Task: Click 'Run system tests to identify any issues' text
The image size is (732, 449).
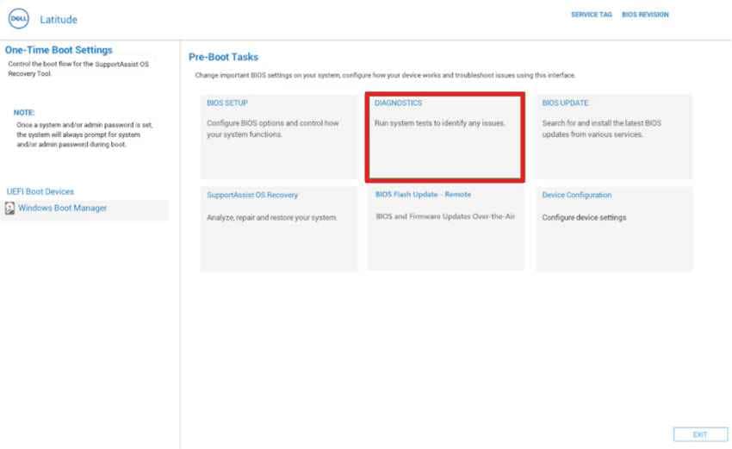Action: (x=440, y=123)
